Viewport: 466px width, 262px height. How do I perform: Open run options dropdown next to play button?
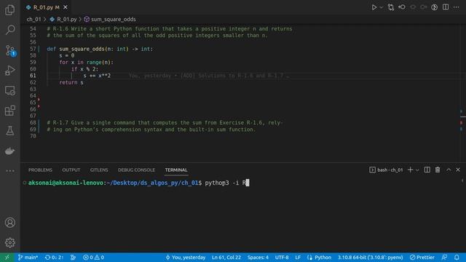pyautogui.click(x=382, y=7)
